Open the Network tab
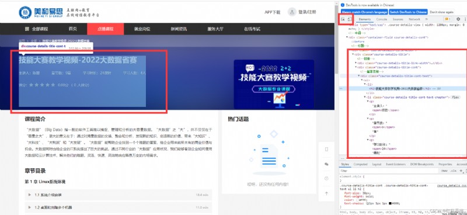 [x=414, y=19]
